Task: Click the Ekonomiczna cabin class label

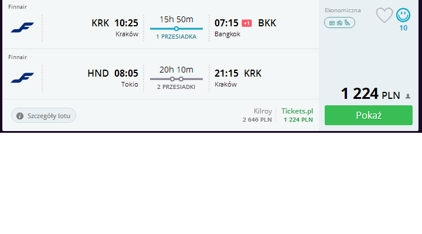Action: pos(343,11)
